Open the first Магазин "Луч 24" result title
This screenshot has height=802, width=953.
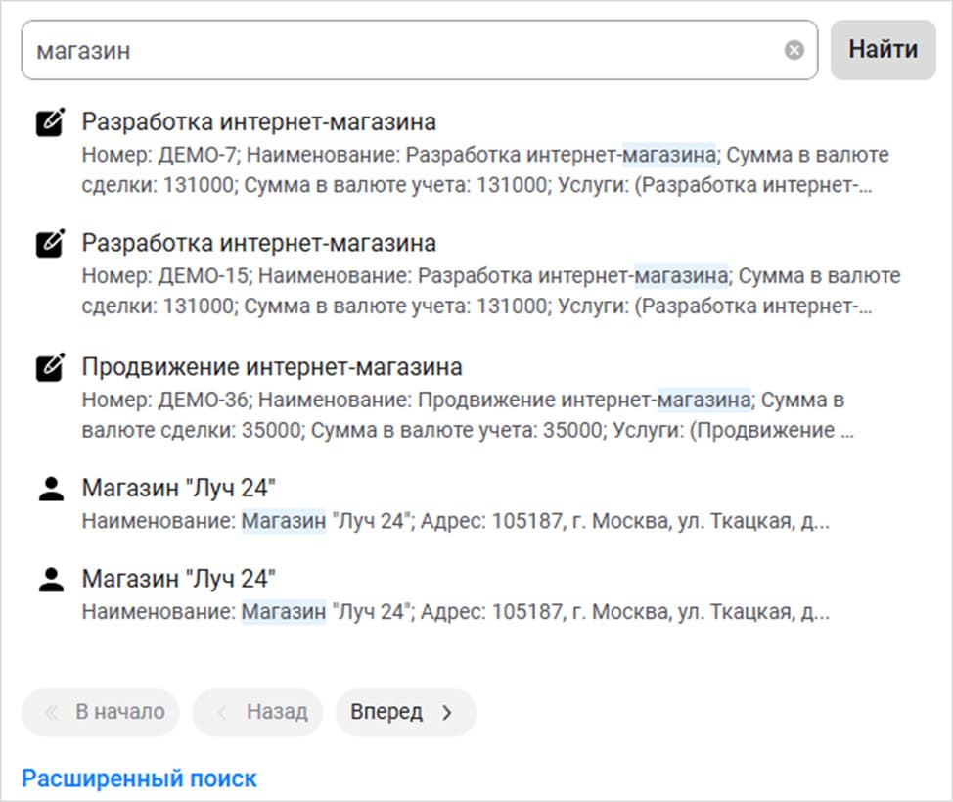pos(179,489)
